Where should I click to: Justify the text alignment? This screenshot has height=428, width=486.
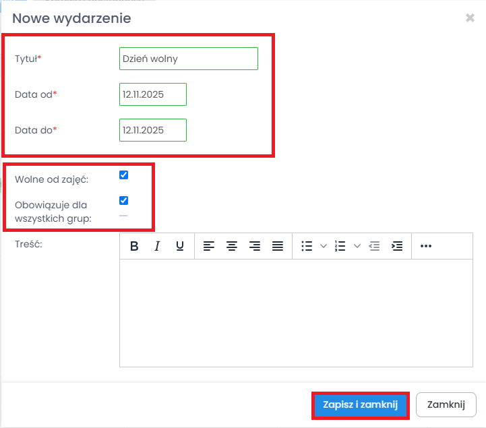point(278,247)
